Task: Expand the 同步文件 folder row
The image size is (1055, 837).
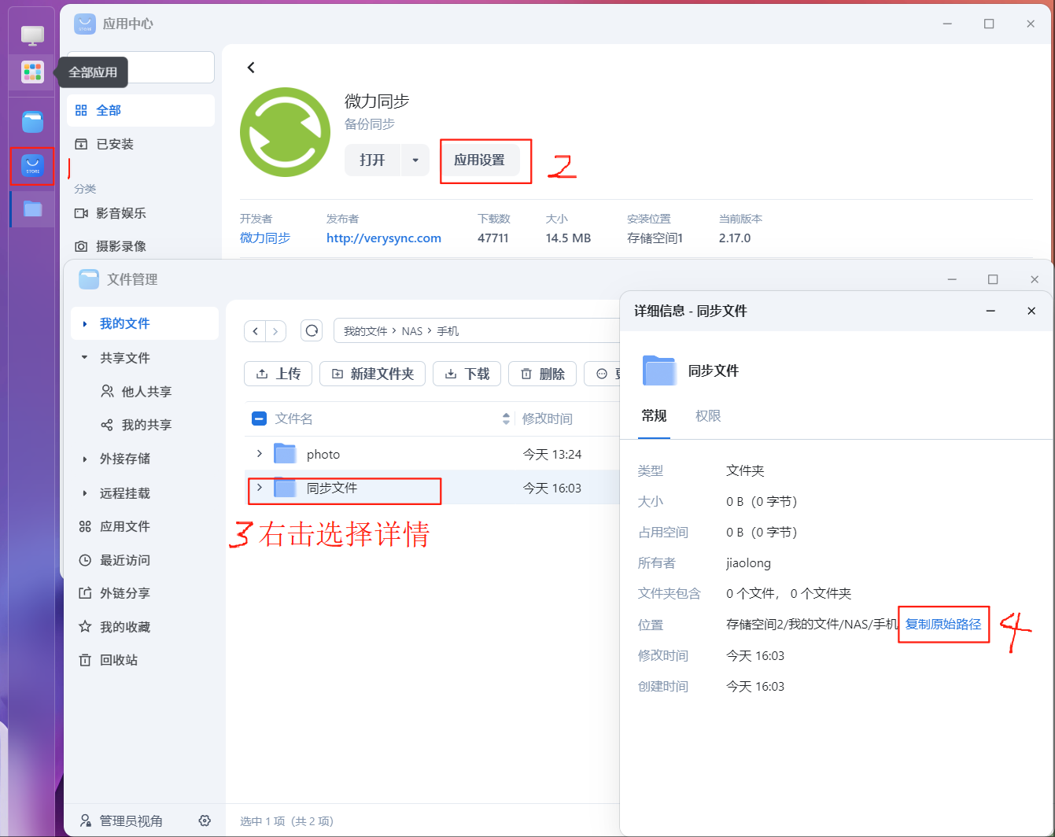Action: click(x=260, y=488)
